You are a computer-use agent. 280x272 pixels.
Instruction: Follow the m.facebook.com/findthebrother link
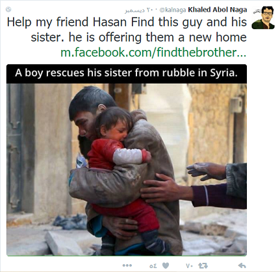point(153,53)
